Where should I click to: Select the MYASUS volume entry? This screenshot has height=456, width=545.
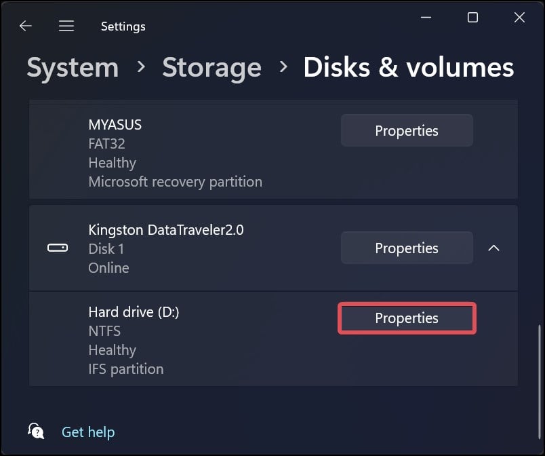click(x=274, y=150)
